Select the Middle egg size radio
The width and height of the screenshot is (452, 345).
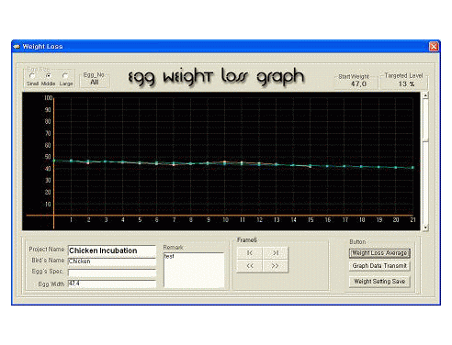pyautogui.click(x=48, y=76)
